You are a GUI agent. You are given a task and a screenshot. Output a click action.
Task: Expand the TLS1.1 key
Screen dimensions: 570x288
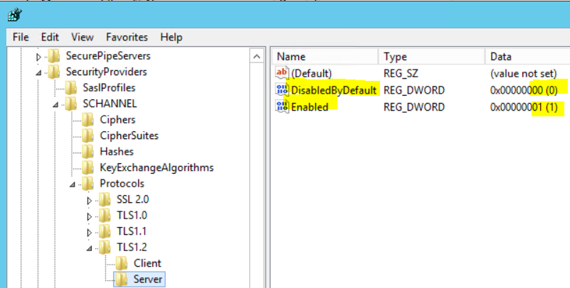pos(89,232)
